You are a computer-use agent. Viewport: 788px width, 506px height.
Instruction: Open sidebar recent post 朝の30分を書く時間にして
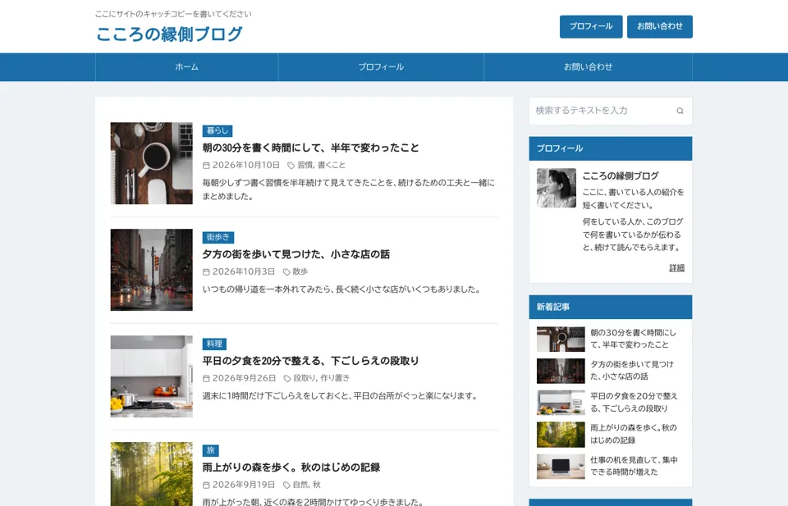point(633,339)
